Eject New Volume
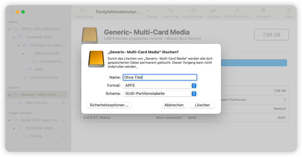302x157 pixels. click(64, 103)
